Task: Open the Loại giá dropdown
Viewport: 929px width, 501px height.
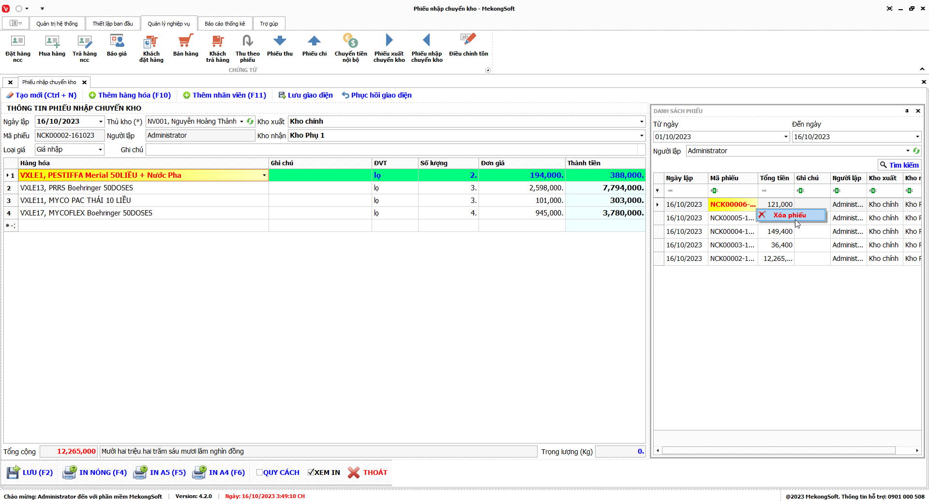Action: 100,150
